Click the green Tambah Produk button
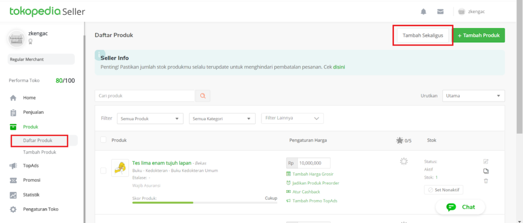 [479, 35]
